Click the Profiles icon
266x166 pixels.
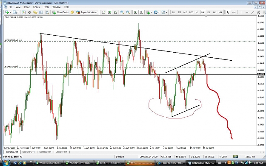click(15, 12)
